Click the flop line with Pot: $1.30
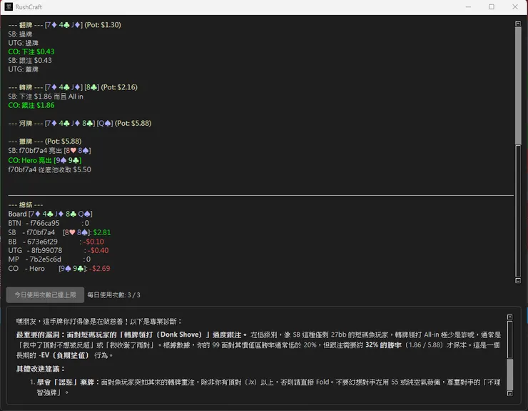The width and height of the screenshot is (528, 411). pyautogui.click(x=65, y=25)
